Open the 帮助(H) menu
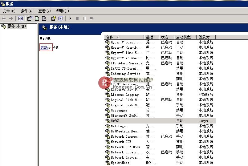 [x=62, y=11]
